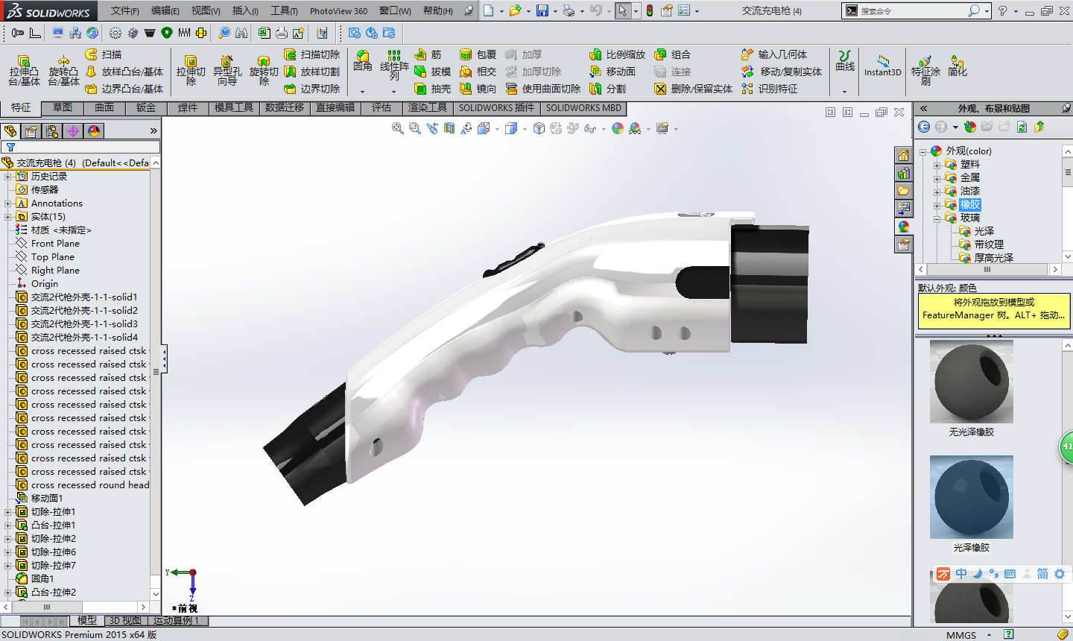The height and width of the screenshot is (641, 1073).
Task: Click the back arrow in the appearances panel
Action: [924, 127]
